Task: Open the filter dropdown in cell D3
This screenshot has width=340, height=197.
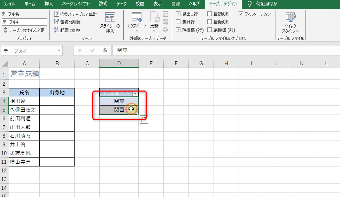Action: click(135, 93)
